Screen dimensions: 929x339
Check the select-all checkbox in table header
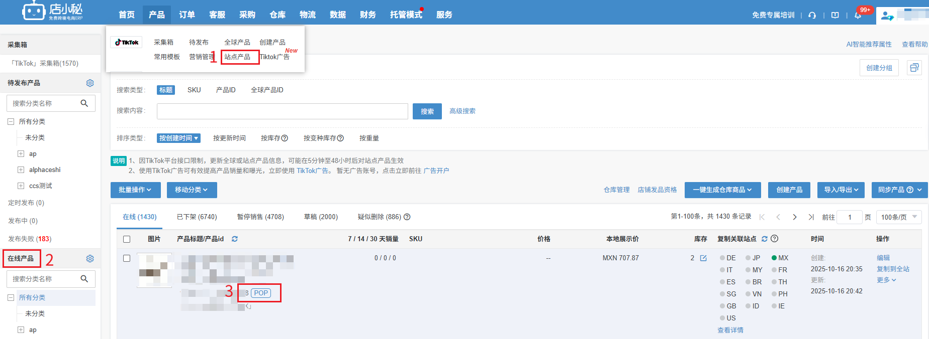127,239
